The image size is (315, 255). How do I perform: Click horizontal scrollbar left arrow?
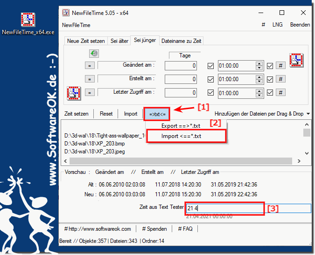[x=65, y=161]
